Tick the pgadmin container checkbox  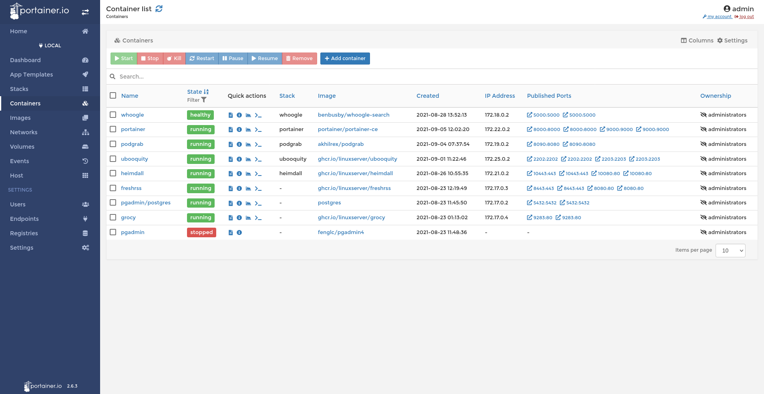pyautogui.click(x=113, y=232)
